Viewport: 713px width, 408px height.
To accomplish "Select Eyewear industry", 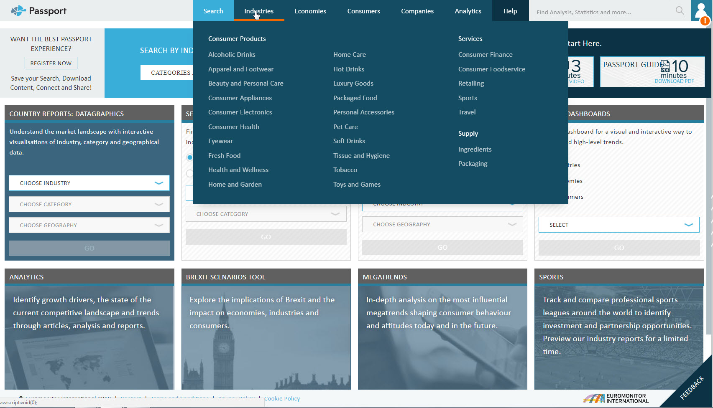I will click(220, 141).
